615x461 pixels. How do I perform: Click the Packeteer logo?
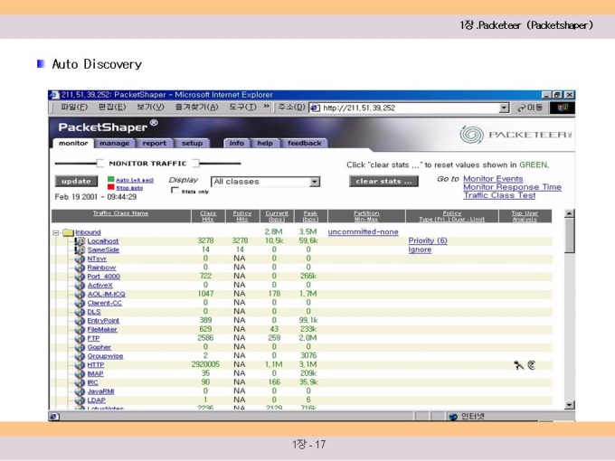[516, 135]
